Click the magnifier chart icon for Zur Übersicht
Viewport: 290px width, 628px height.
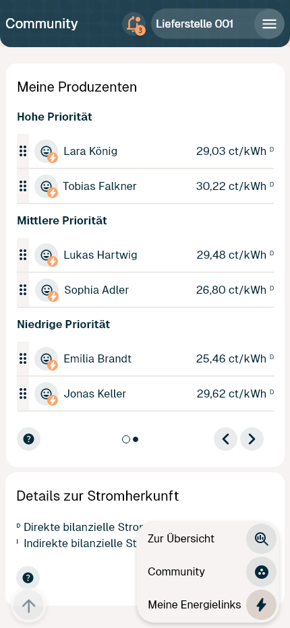coord(261,538)
